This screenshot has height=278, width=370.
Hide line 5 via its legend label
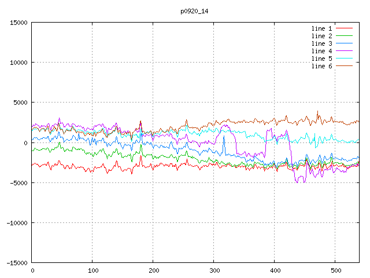click(x=322, y=58)
